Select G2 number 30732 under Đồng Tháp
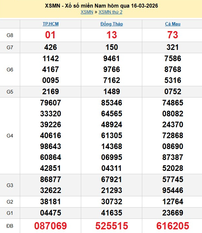Image resolution: width=202 pixels, height=233 pixels. [112, 202]
